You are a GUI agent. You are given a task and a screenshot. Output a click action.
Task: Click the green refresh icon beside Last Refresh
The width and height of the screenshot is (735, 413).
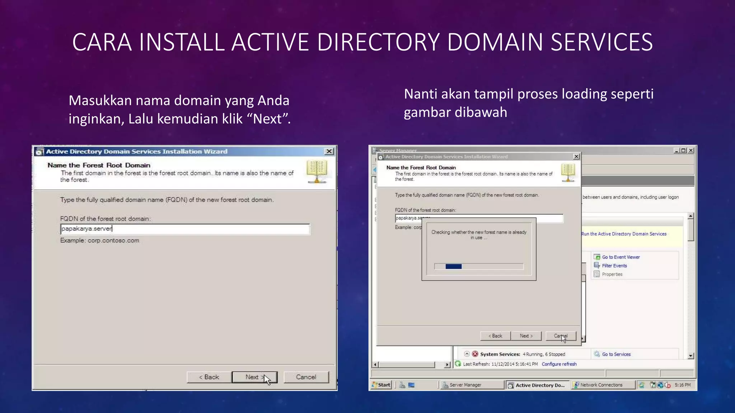458,364
